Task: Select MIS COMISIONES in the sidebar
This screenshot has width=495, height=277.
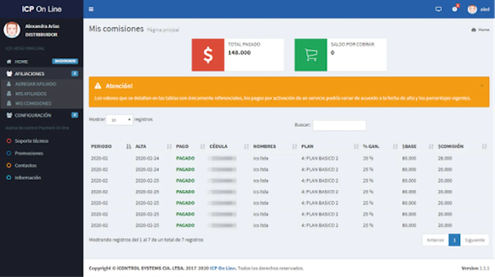Action: click(x=33, y=103)
